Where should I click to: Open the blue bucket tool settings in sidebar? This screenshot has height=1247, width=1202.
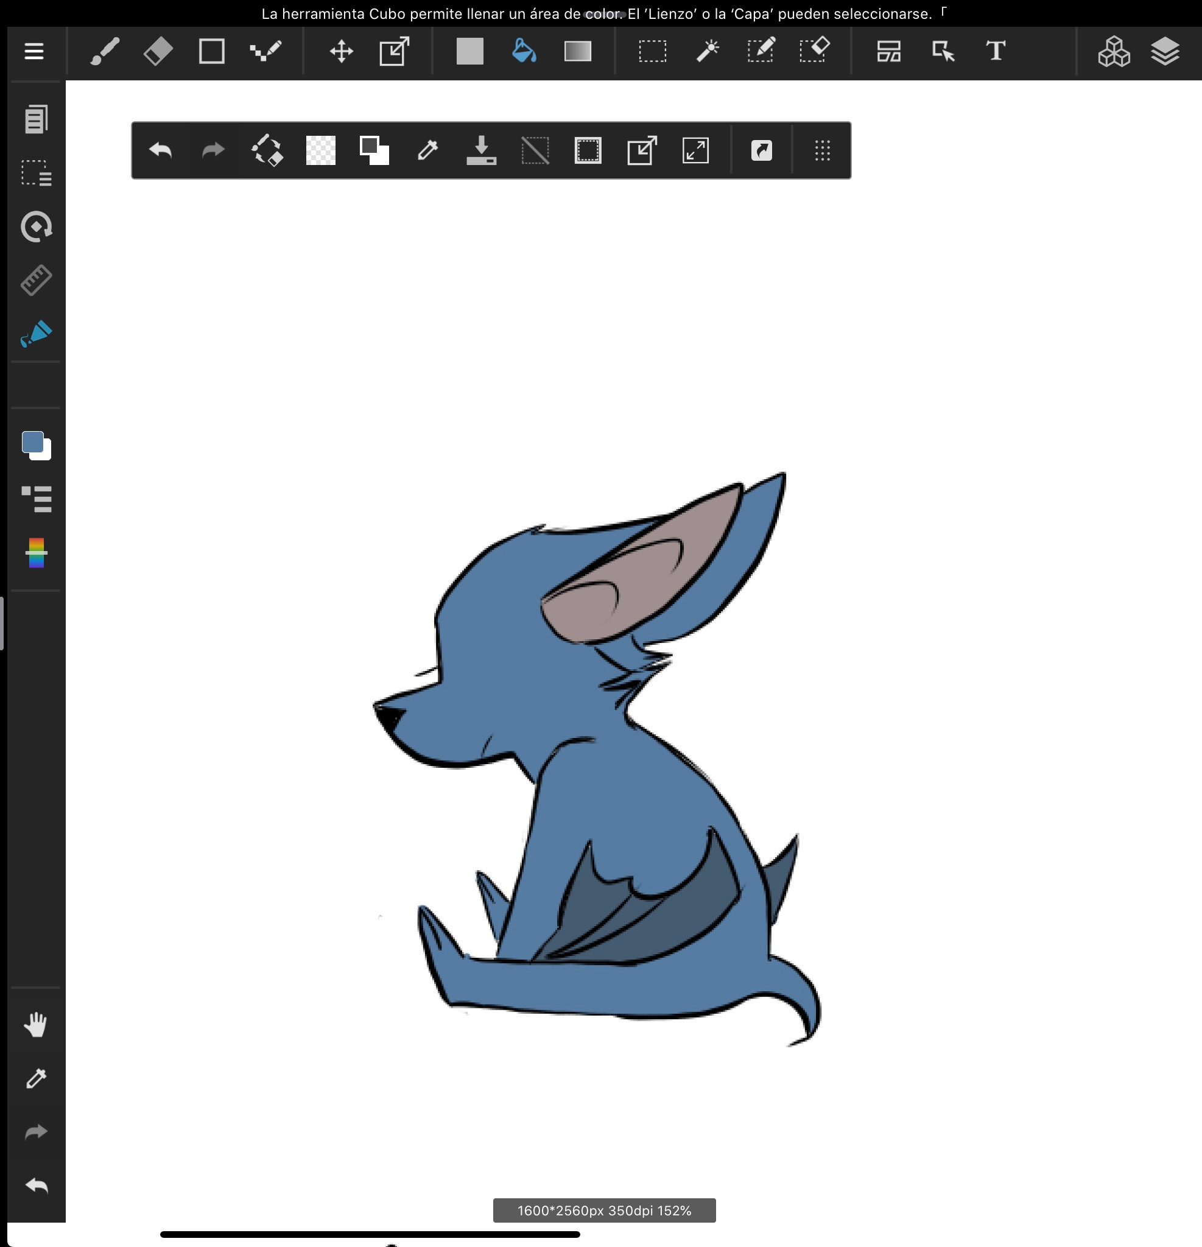tap(37, 334)
